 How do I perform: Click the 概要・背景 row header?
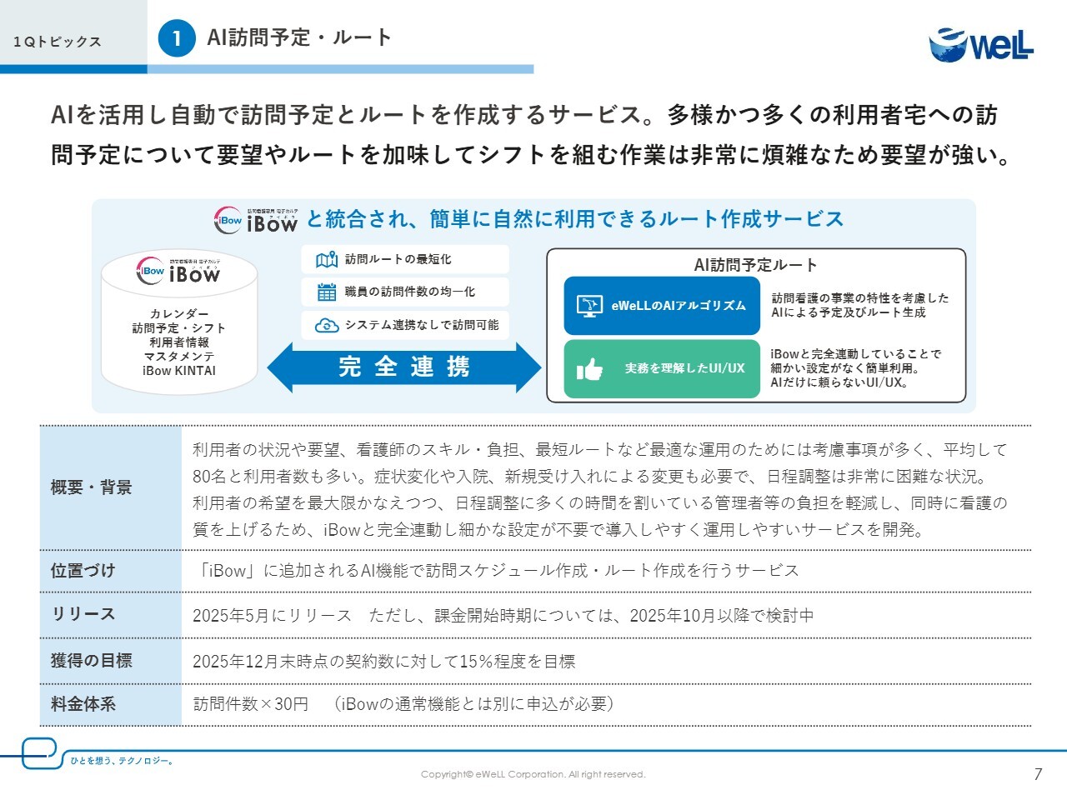111,487
